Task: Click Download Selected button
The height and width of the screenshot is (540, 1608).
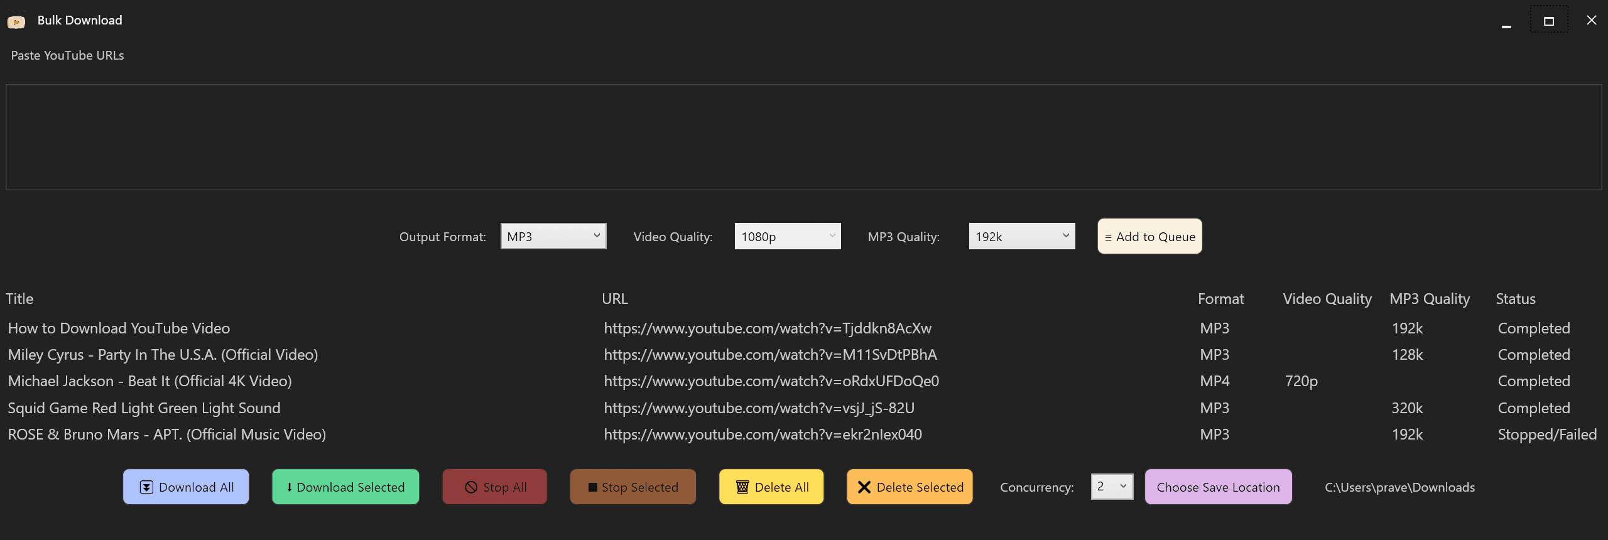Action: point(345,487)
